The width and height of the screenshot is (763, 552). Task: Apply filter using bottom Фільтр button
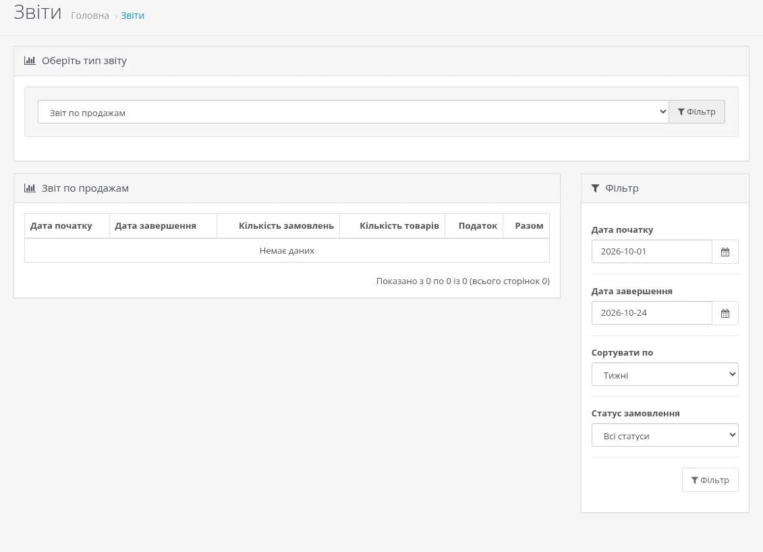[710, 480]
